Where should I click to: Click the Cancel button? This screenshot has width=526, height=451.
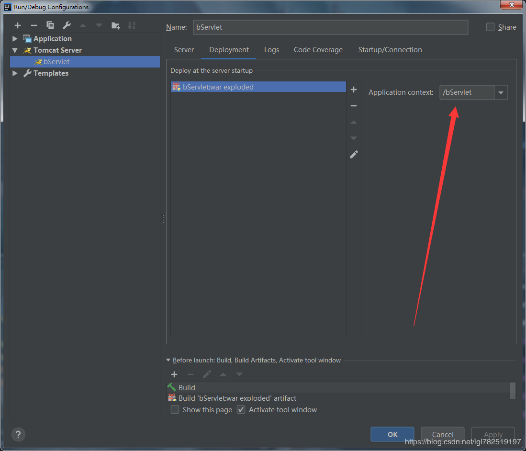pyautogui.click(x=442, y=434)
